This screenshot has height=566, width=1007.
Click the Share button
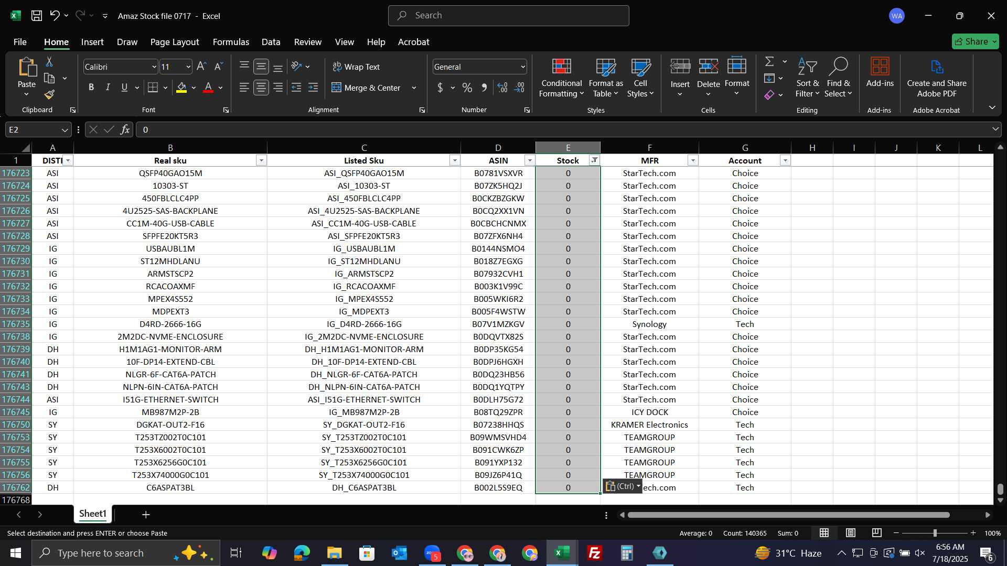(x=975, y=41)
